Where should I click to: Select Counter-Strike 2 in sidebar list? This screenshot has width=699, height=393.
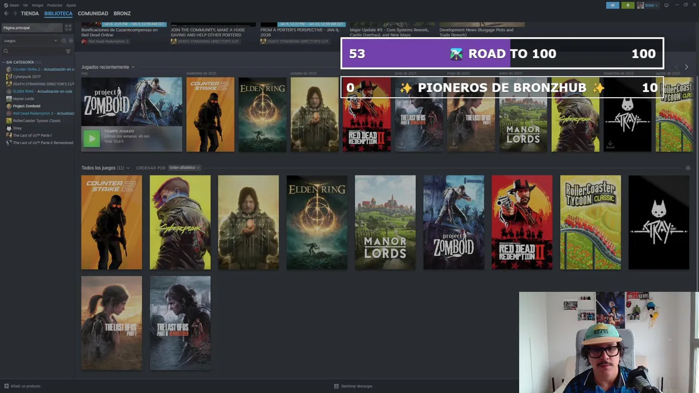click(x=40, y=69)
